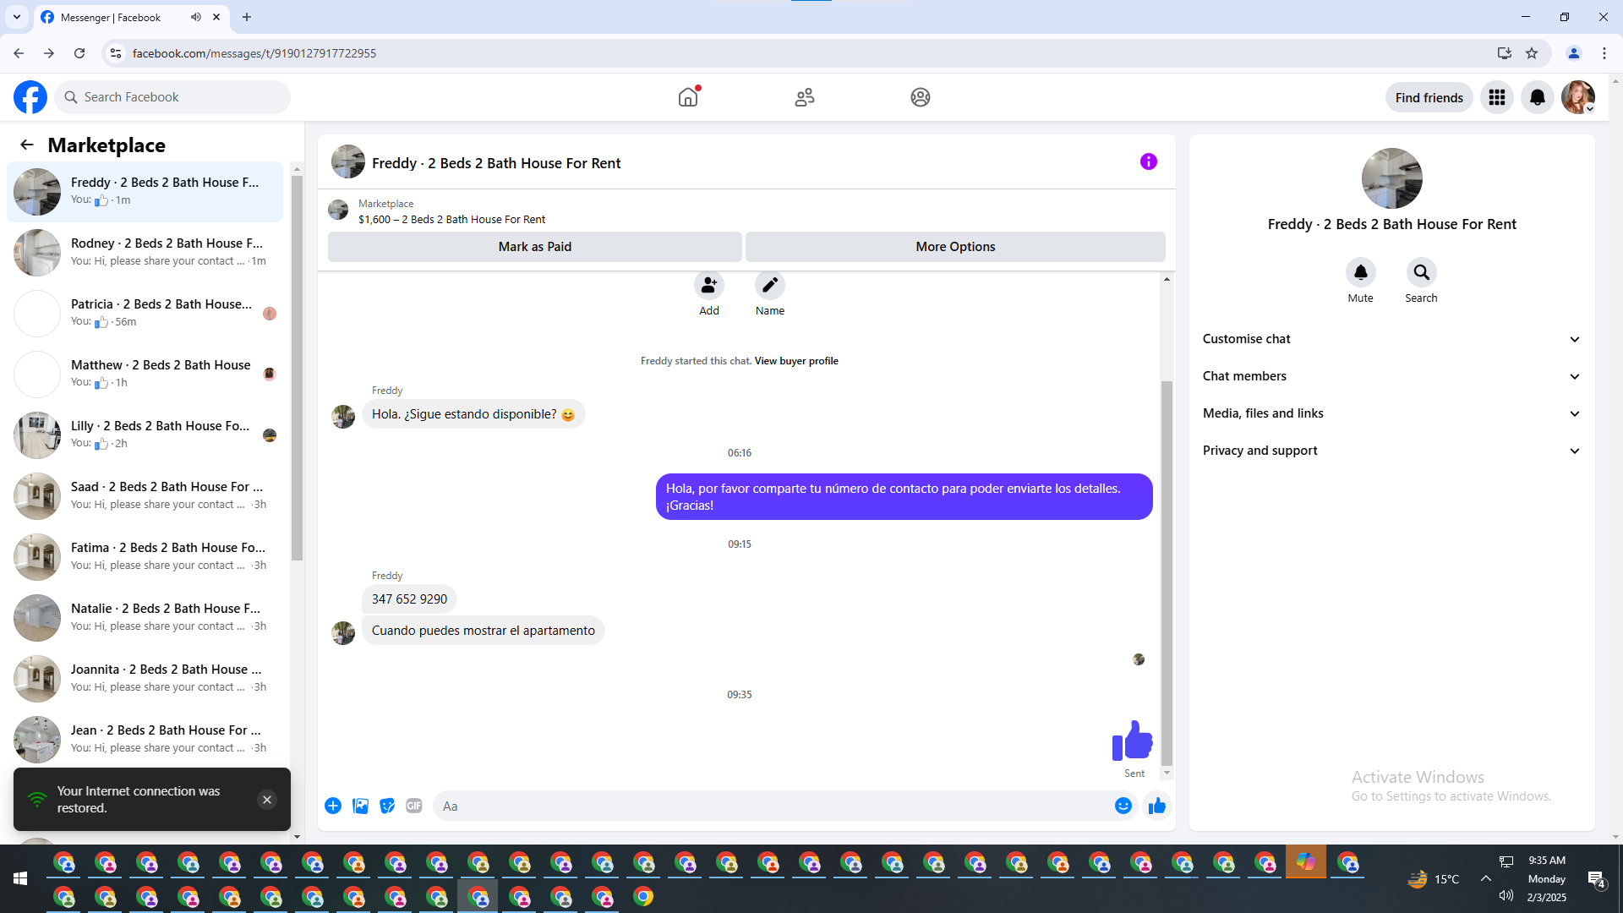The width and height of the screenshot is (1623, 913).
Task: Show hidden system tray icons
Action: tap(1485, 879)
